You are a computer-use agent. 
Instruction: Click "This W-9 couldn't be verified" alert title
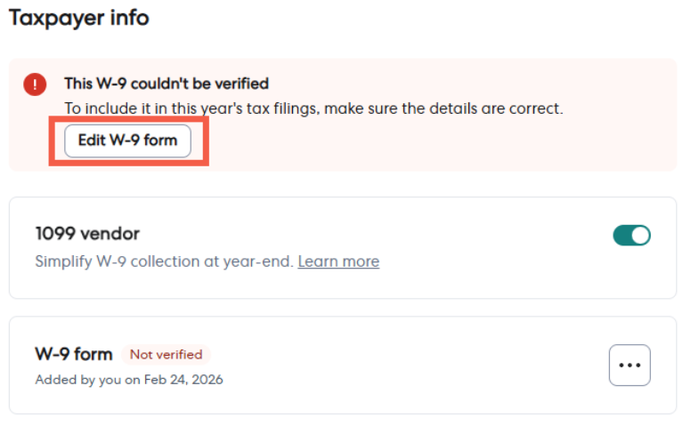167,84
